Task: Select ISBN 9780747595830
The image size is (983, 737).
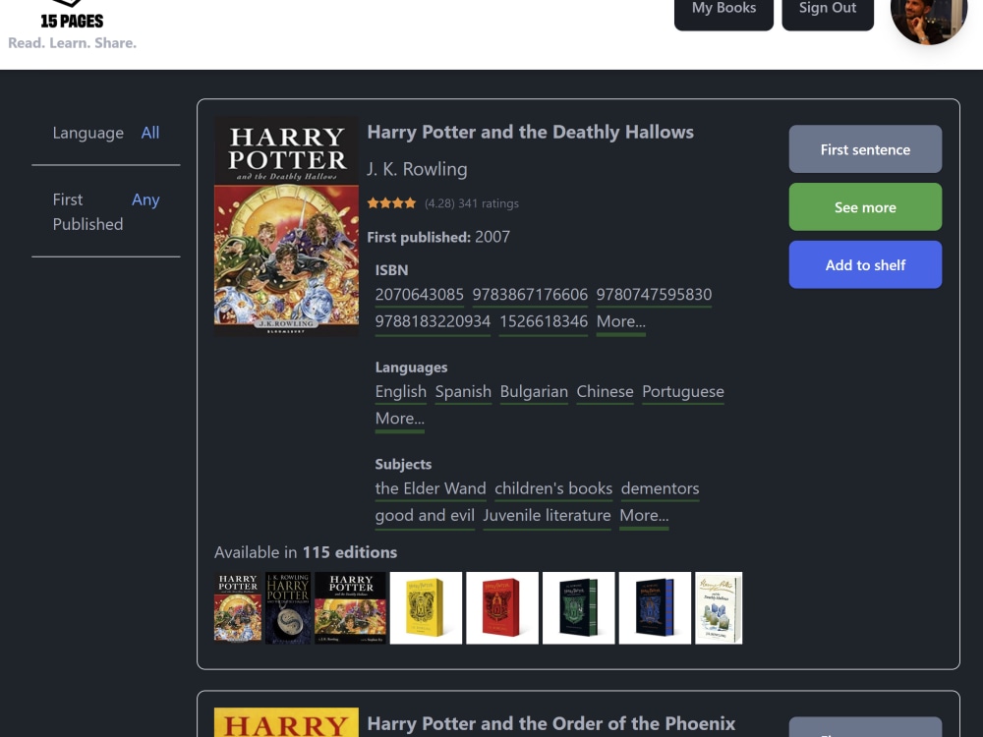Action: [654, 295]
